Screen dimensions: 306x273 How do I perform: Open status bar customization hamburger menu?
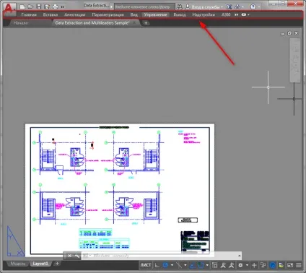[299, 265]
